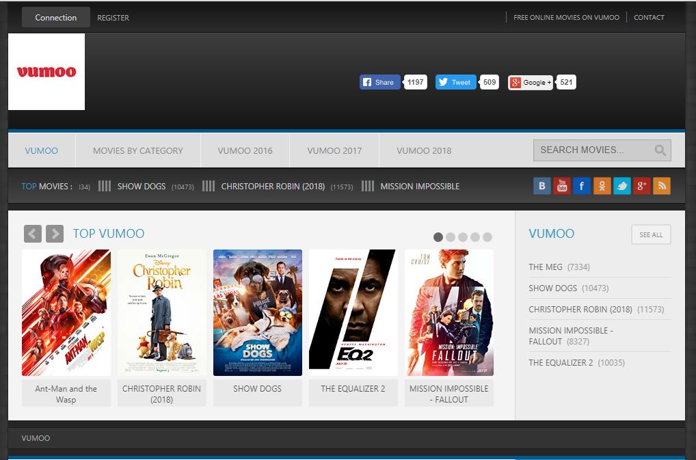
Task: Open the Show Dogs poster
Action: point(258,313)
